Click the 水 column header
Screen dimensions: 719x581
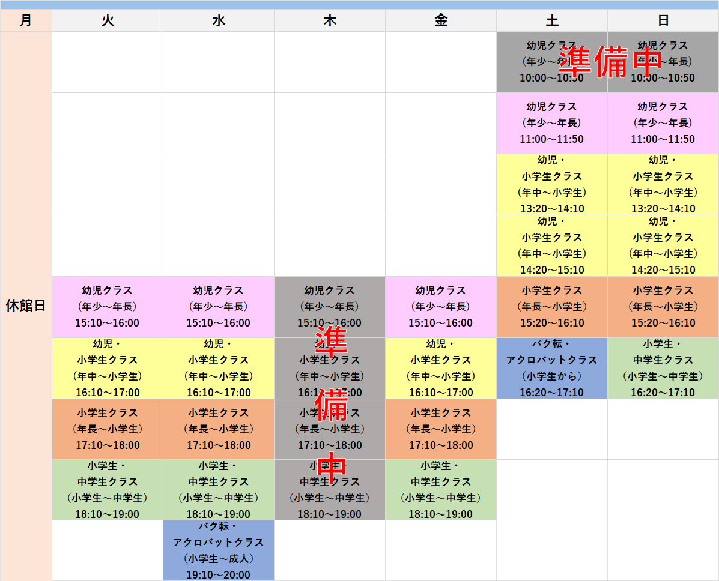pos(219,20)
